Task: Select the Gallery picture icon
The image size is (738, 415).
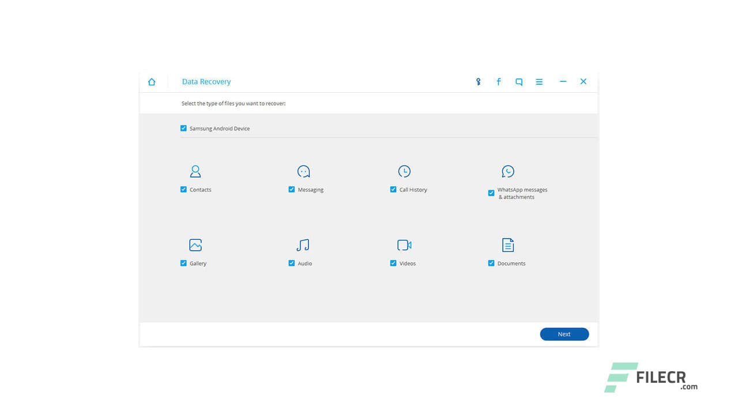Action: click(x=195, y=245)
